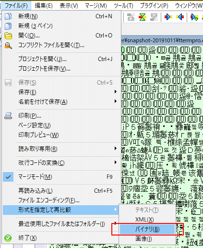The image size is (203, 248).
Task: Choose ファイル エンコーディング(F)... entry
Action: point(61,200)
